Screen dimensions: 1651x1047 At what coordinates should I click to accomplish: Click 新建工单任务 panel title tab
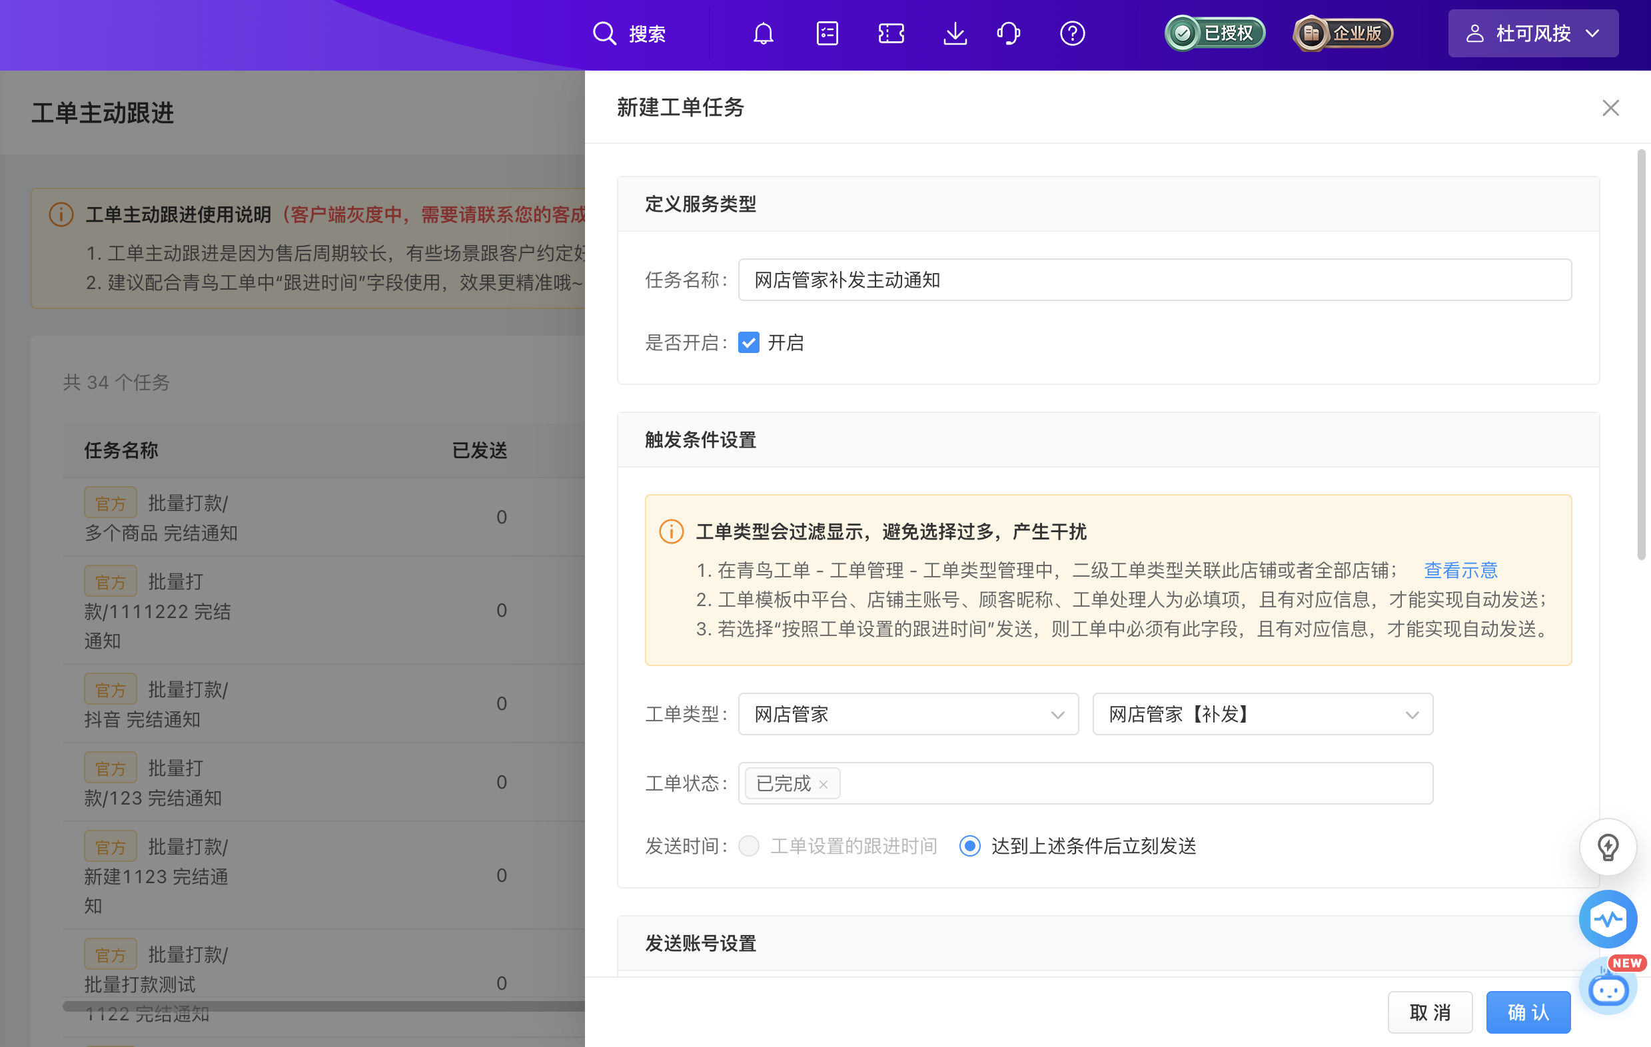(681, 107)
